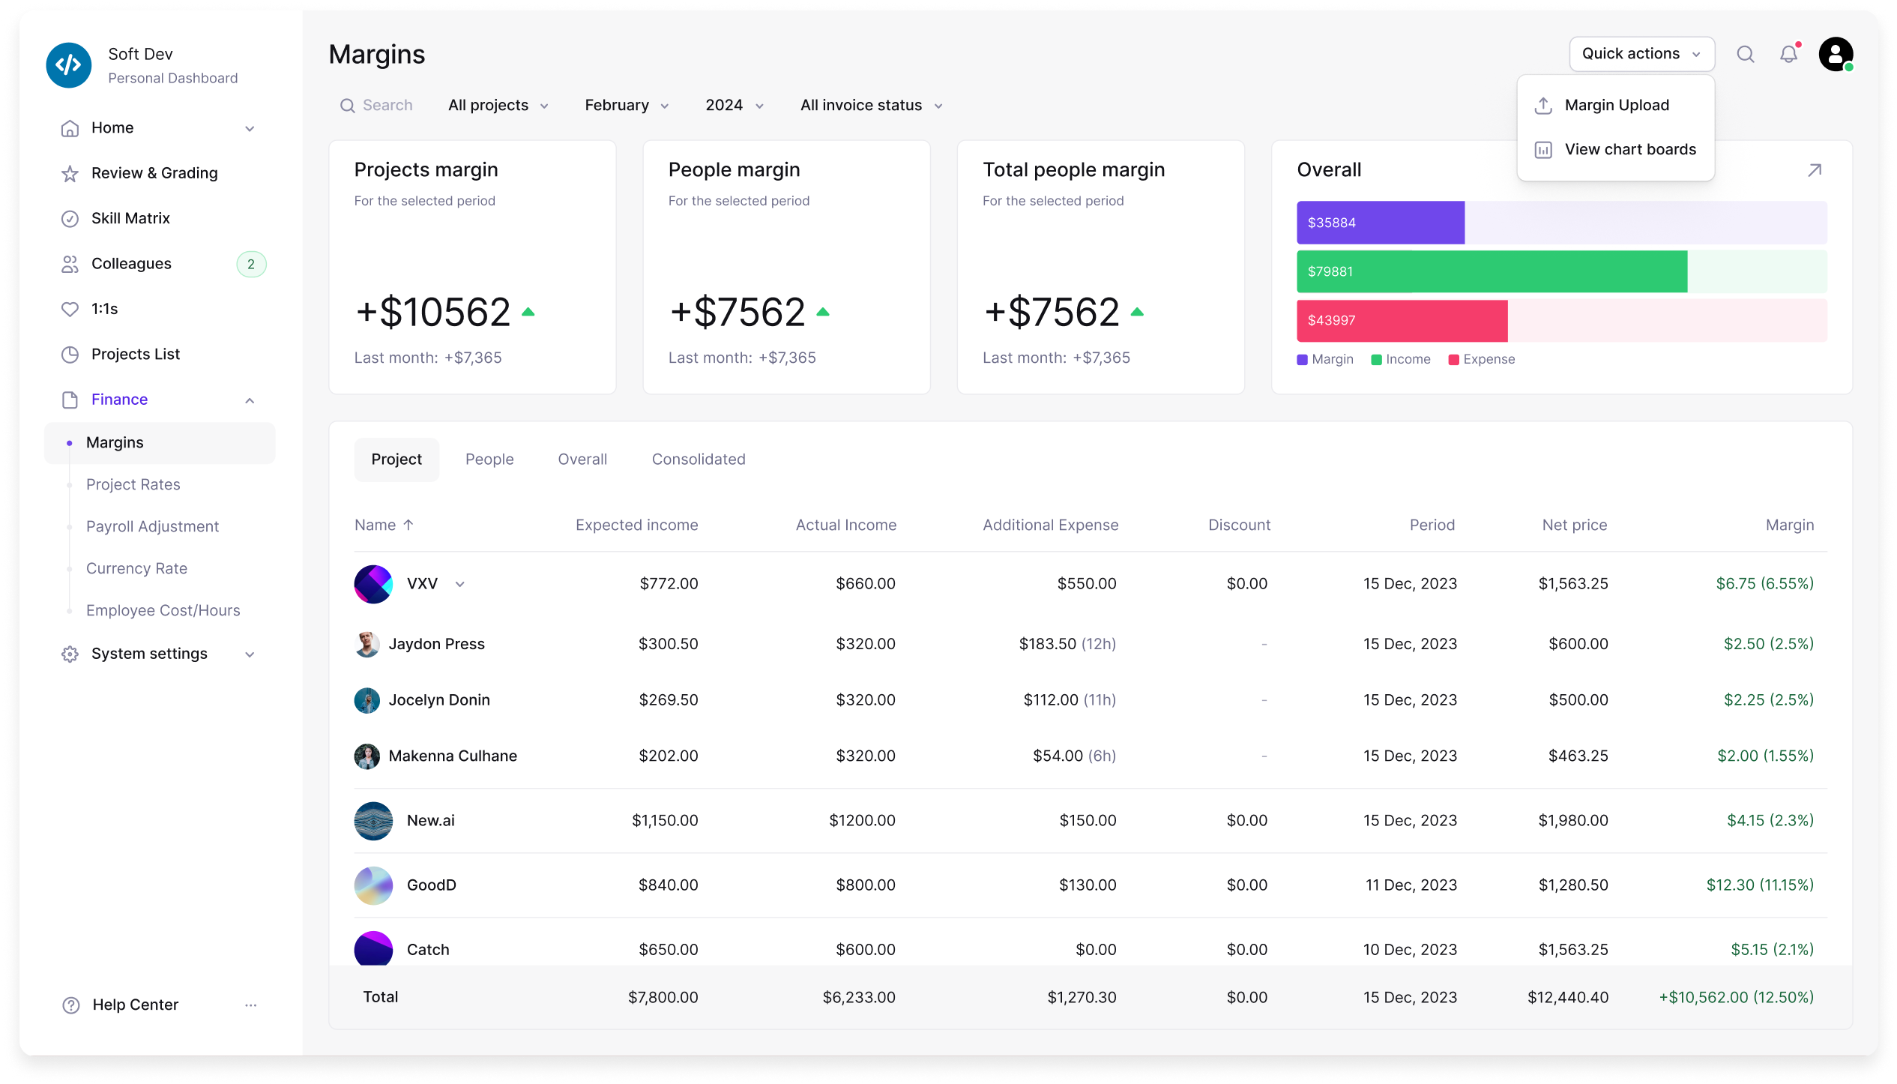
Task: Expand System settings menu
Action: pyautogui.click(x=250, y=654)
